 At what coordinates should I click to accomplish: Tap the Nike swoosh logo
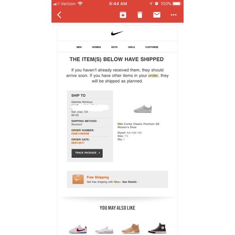[117, 33]
